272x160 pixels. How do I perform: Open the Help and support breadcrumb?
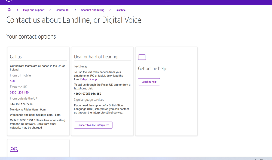tap(34, 10)
